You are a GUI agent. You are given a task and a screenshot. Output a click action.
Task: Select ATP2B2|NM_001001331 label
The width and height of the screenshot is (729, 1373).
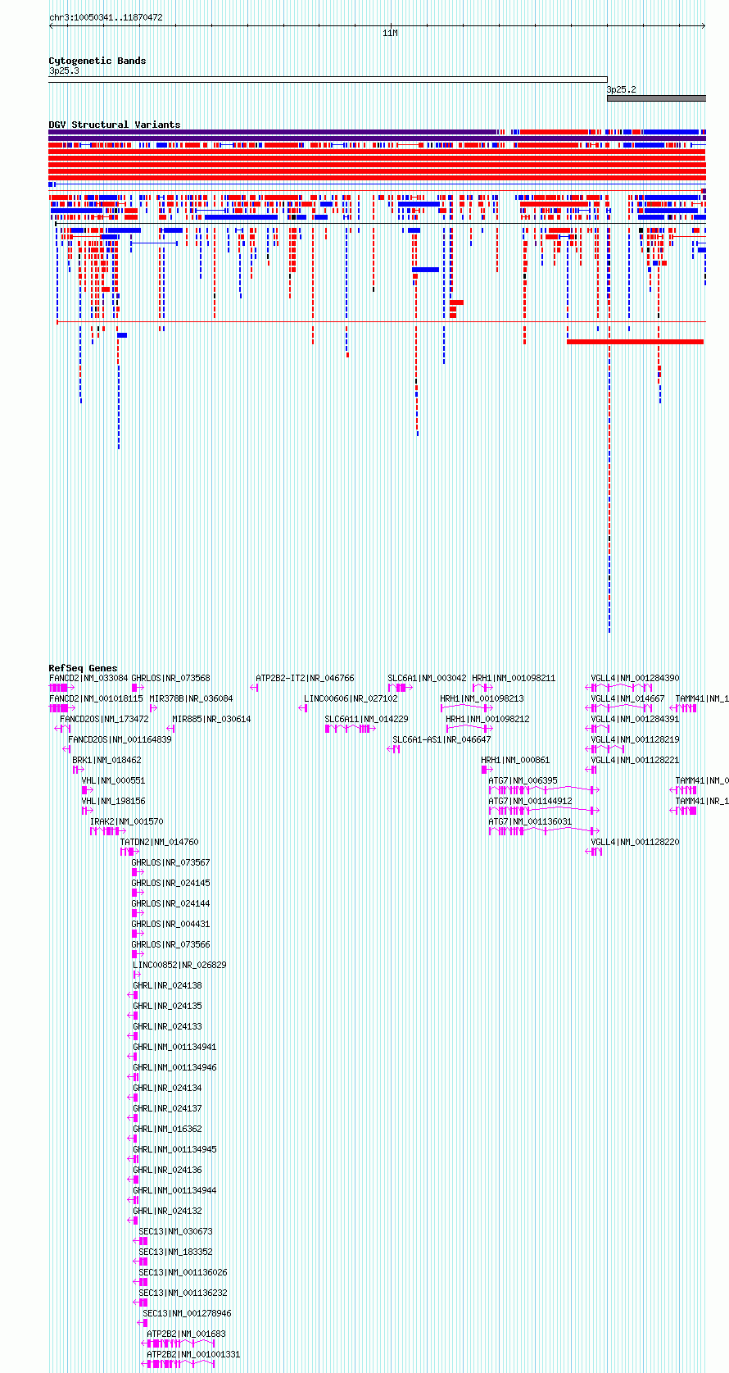pos(194,1354)
